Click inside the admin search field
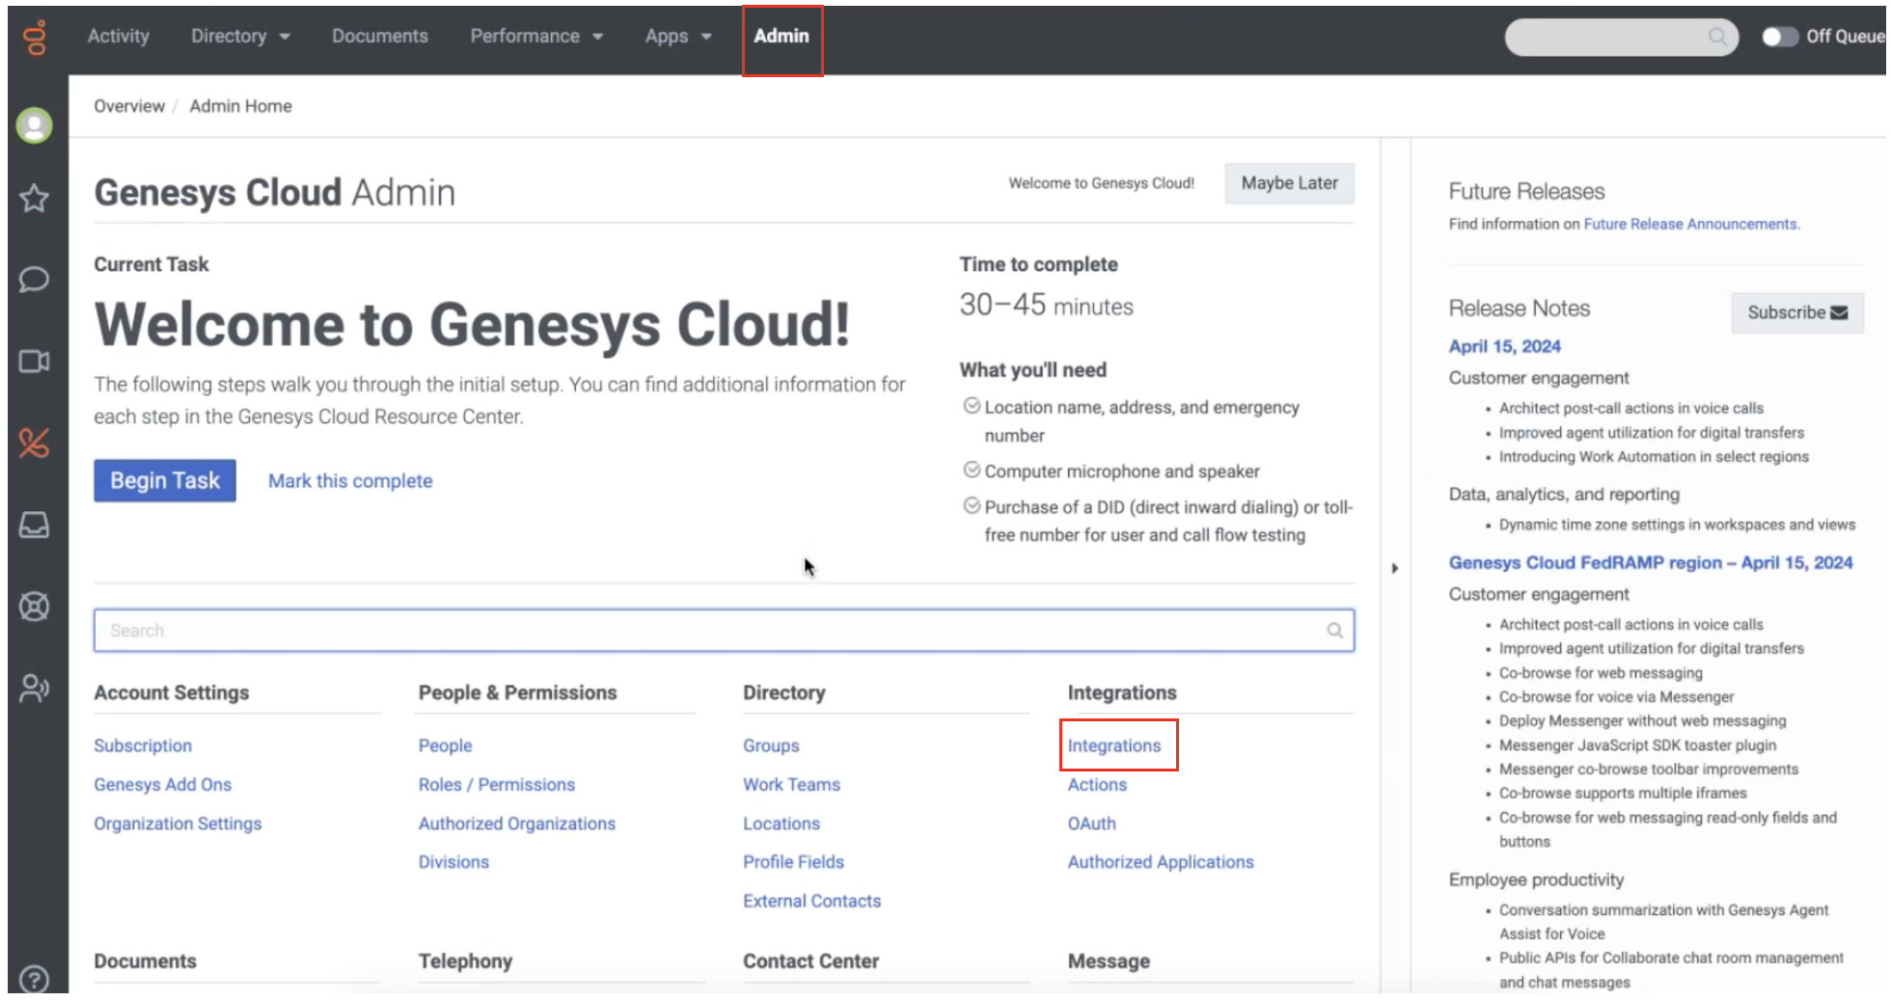 coord(724,630)
